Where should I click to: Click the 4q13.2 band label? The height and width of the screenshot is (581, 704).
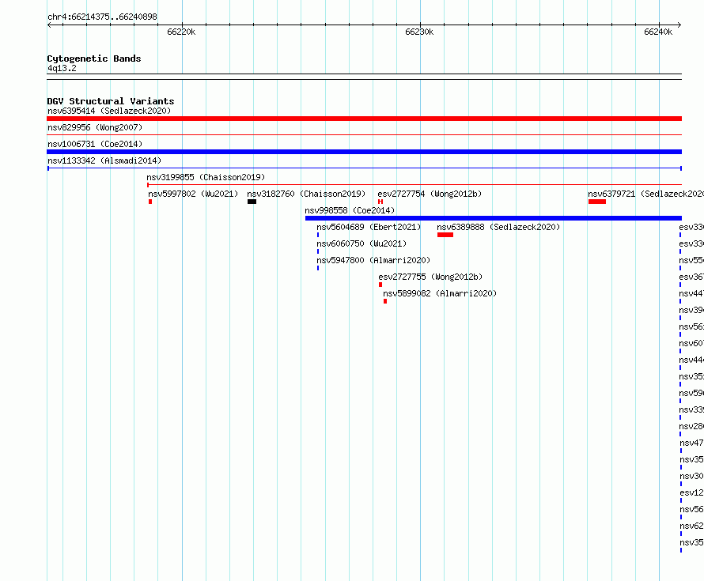(x=62, y=68)
